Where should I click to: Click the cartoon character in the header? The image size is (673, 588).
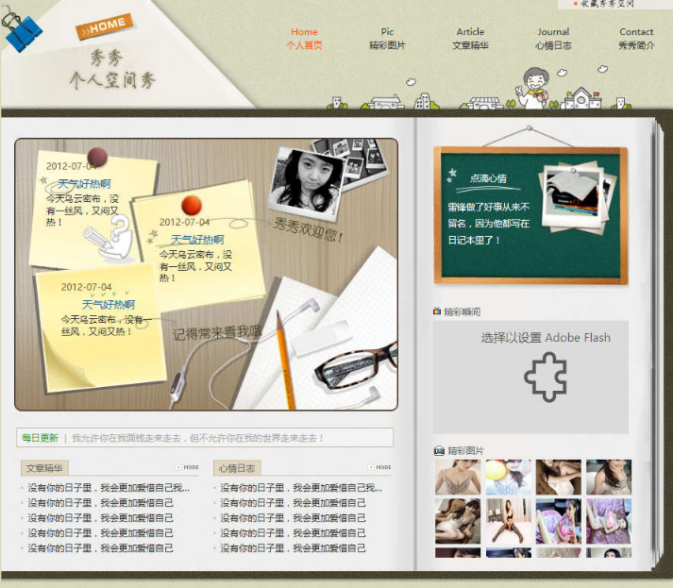533,88
